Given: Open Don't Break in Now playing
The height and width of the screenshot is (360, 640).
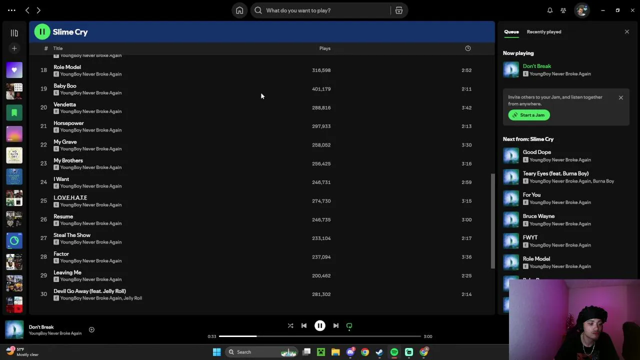Looking at the screenshot, I should 537,66.
